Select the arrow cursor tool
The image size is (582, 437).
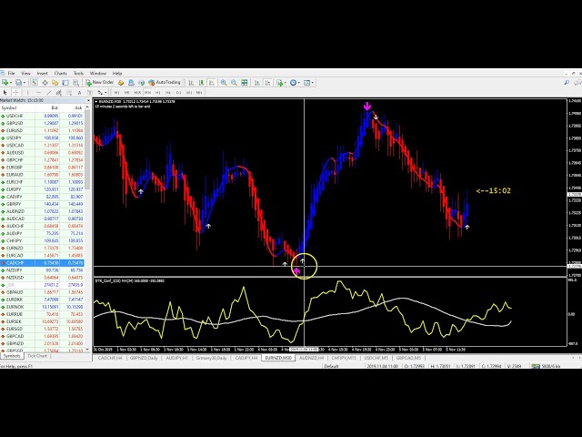click(5, 92)
